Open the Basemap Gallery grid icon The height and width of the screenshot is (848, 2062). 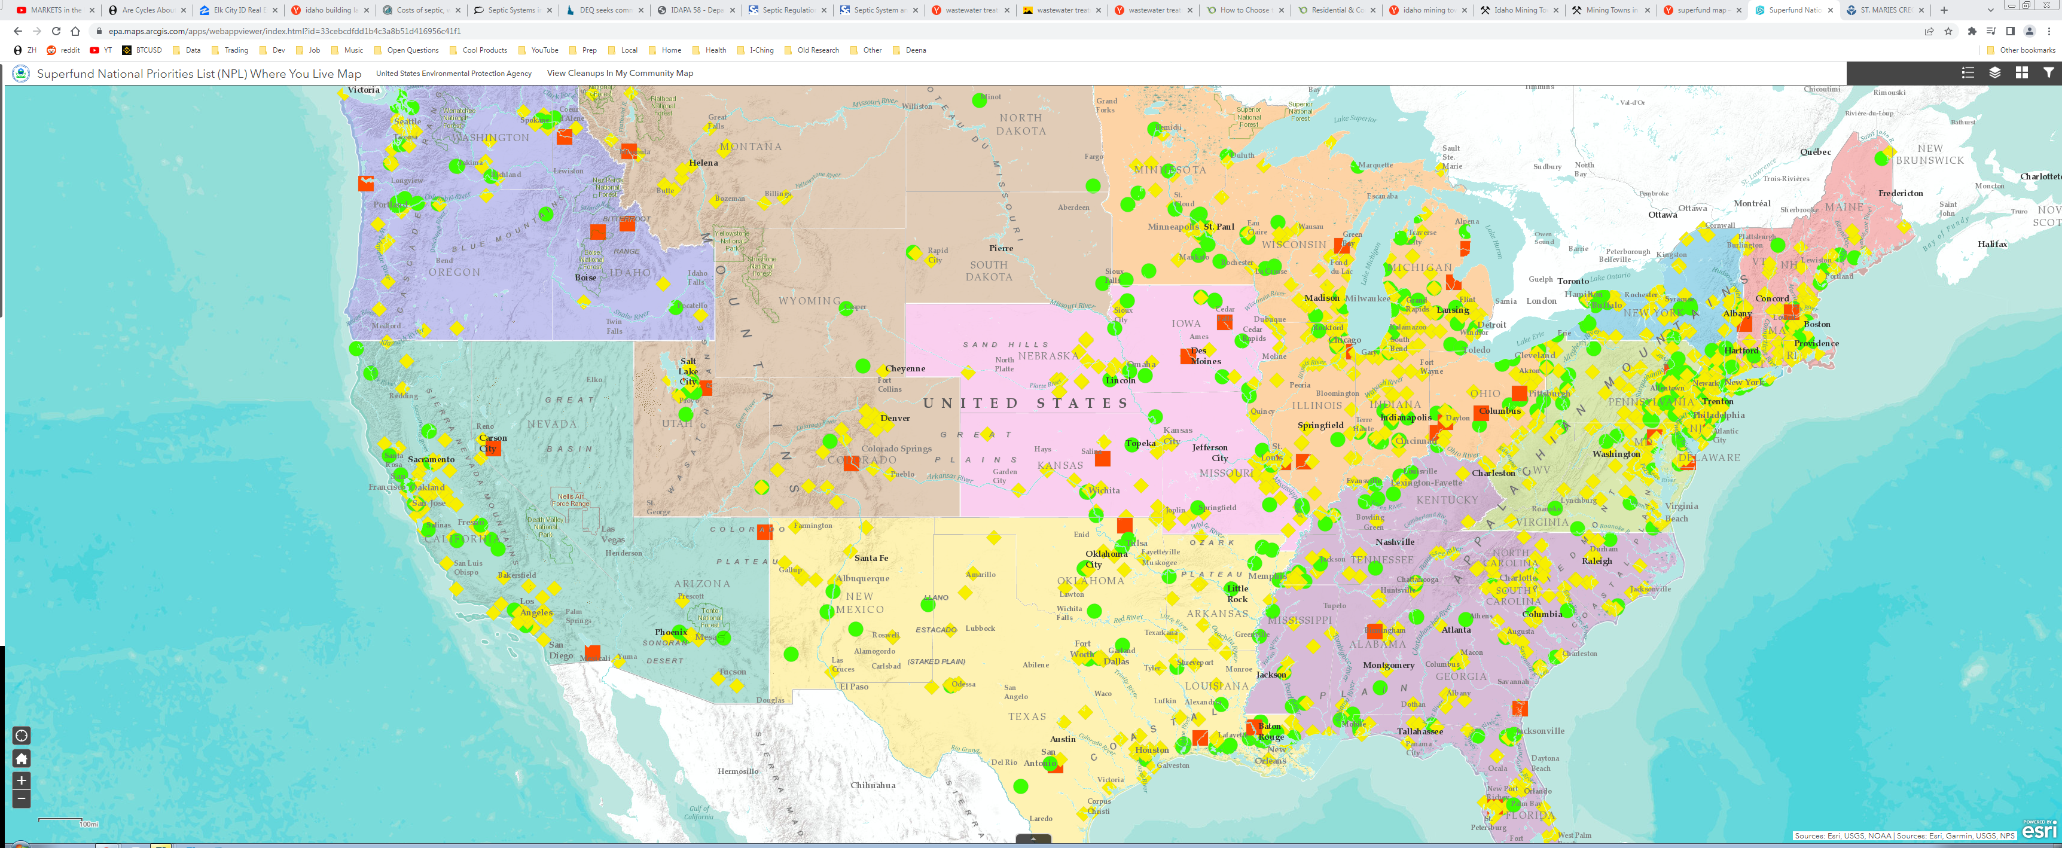click(x=2021, y=73)
